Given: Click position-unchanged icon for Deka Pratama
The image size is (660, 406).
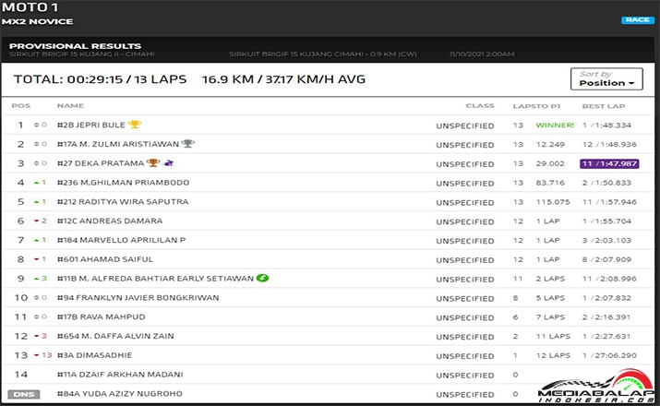Looking at the screenshot, I should pos(37,163).
